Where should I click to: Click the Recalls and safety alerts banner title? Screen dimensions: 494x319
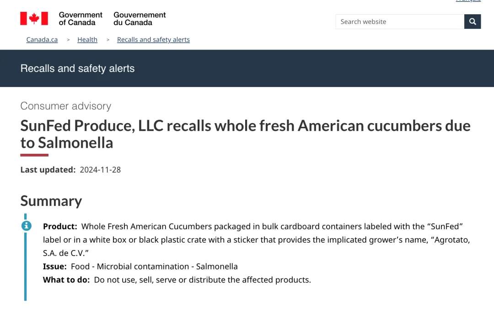pos(77,68)
